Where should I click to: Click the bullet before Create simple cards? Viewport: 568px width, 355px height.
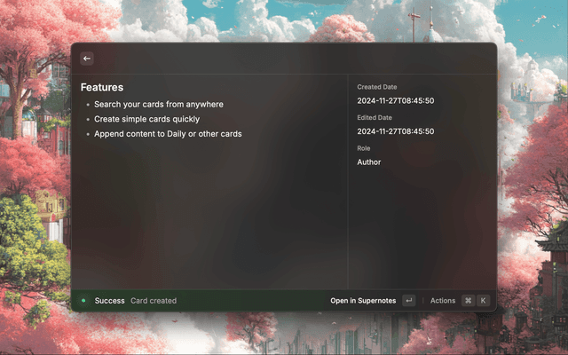(88, 120)
